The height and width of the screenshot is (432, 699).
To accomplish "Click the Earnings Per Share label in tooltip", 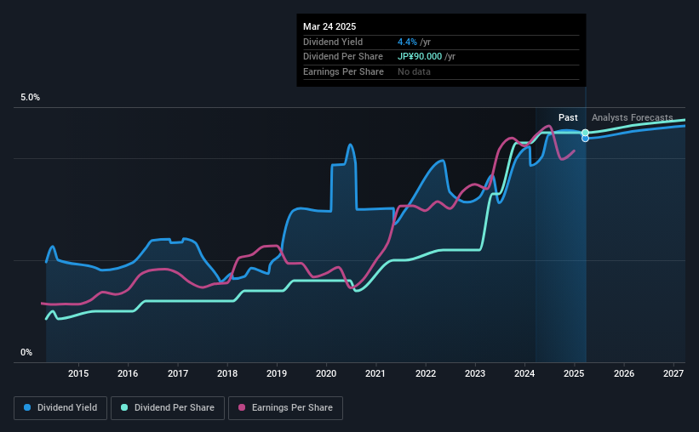I will click(x=343, y=71).
